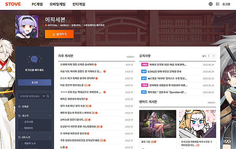Screen dimensions: 236x149
Task: Open notice about 설문조사 Question Of
Action: point(167,92)
